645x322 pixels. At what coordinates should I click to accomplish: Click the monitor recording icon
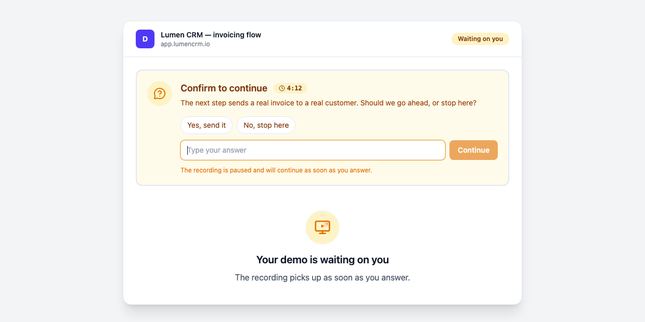click(322, 227)
